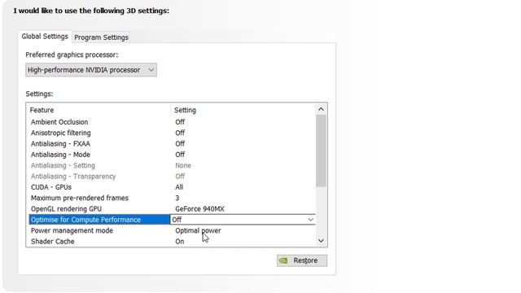Click the Shader Cache feature row
The width and height of the screenshot is (521, 293).
coord(172,242)
